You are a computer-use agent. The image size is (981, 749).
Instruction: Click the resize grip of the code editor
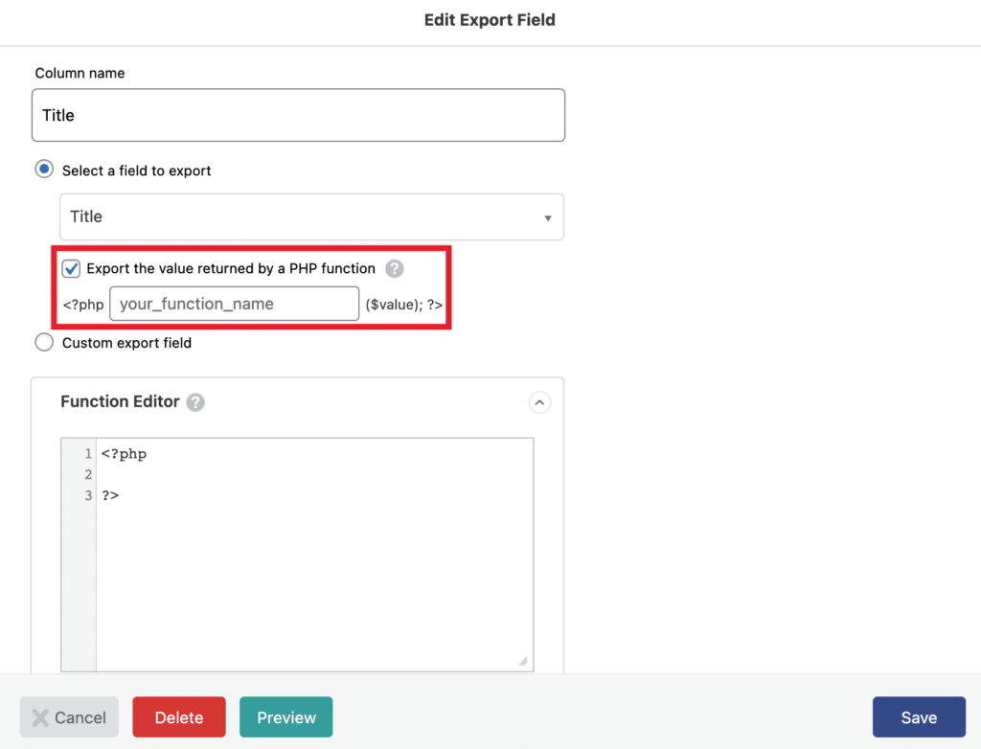pos(522,659)
